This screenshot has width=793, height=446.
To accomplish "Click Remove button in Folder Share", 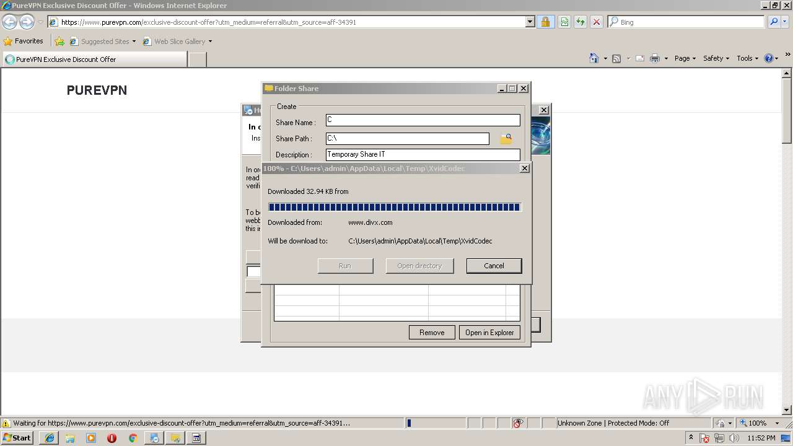I will click(x=432, y=333).
